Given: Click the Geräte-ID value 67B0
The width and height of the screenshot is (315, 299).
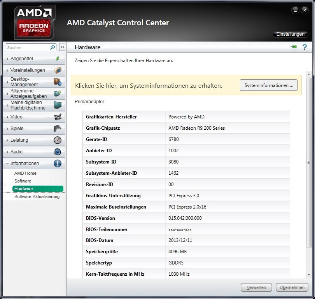Looking at the screenshot, I should click(173, 139).
